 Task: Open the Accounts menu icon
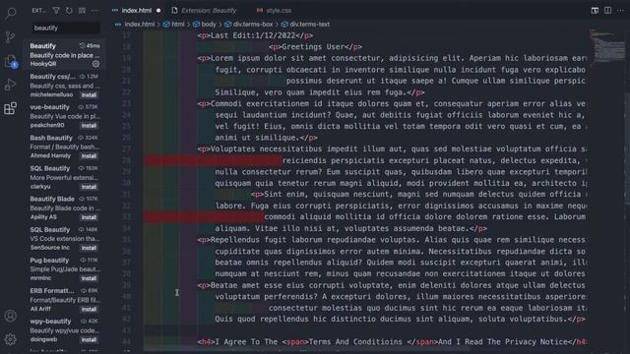tap(11, 316)
